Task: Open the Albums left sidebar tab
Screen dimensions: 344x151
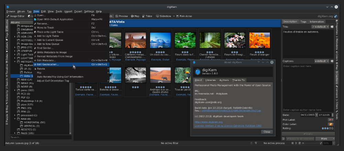Action: click(7, 25)
